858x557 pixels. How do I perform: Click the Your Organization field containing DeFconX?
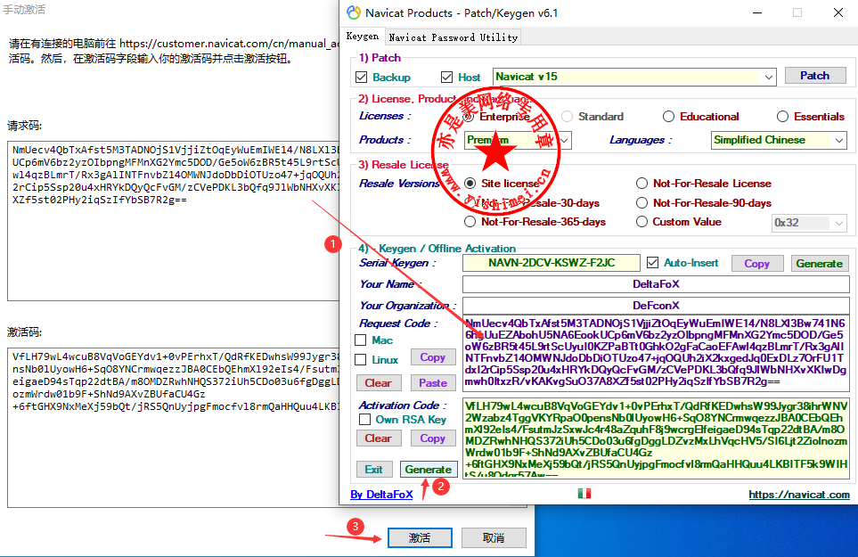pyautogui.click(x=656, y=306)
